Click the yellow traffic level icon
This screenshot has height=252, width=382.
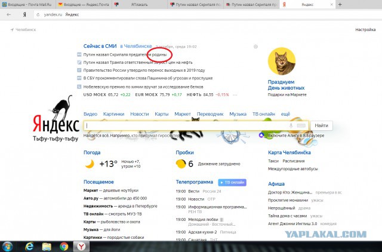tap(181, 164)
